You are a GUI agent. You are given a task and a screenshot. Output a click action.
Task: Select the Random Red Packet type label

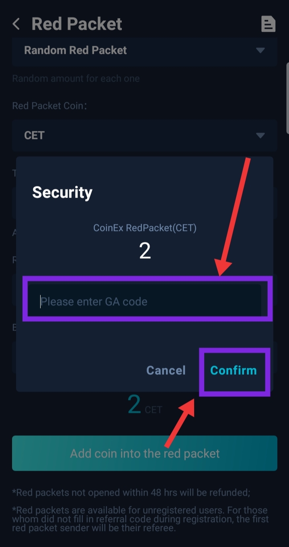pyautogui.click(x=75, y=51)
